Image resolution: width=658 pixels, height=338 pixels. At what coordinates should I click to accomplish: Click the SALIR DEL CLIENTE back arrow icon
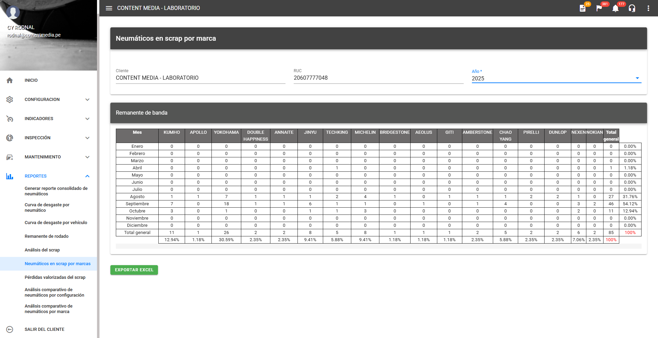10,329
